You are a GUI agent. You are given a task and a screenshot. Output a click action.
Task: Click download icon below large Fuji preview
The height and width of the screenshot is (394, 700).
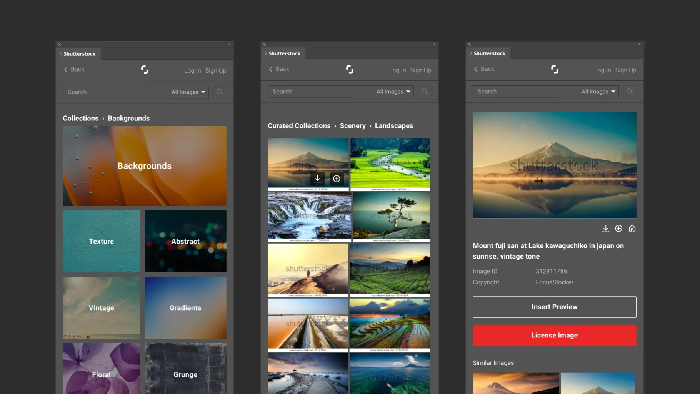(x=606, y=229)
